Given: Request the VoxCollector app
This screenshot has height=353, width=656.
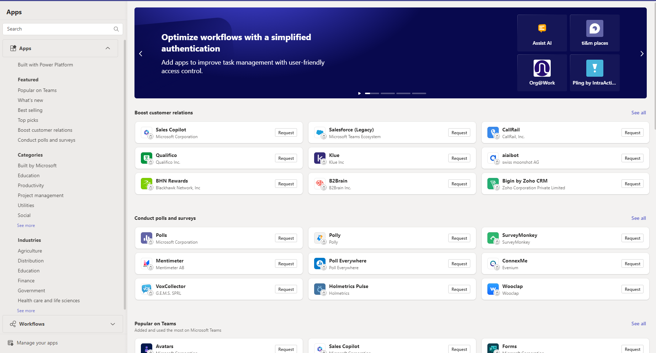Looking at the screenshot, I should point(286,289).
